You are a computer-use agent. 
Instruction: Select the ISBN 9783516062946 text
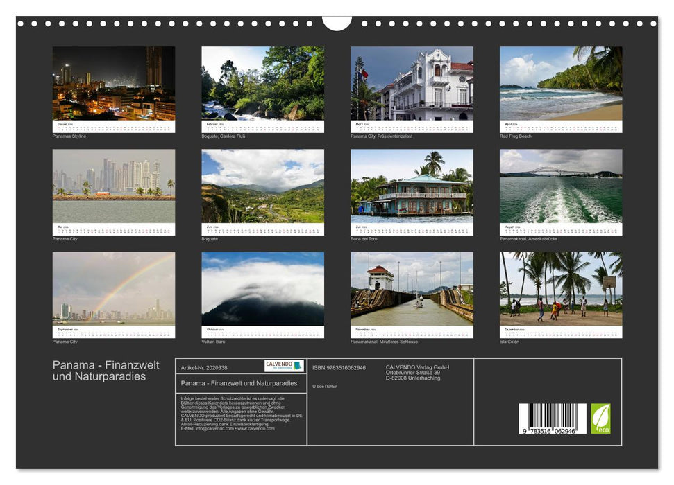click(339, 367)
